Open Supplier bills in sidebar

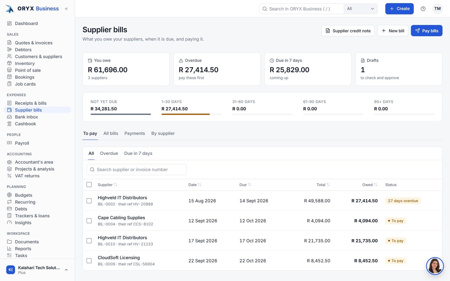pyautogui.click(x=37, y=110)
